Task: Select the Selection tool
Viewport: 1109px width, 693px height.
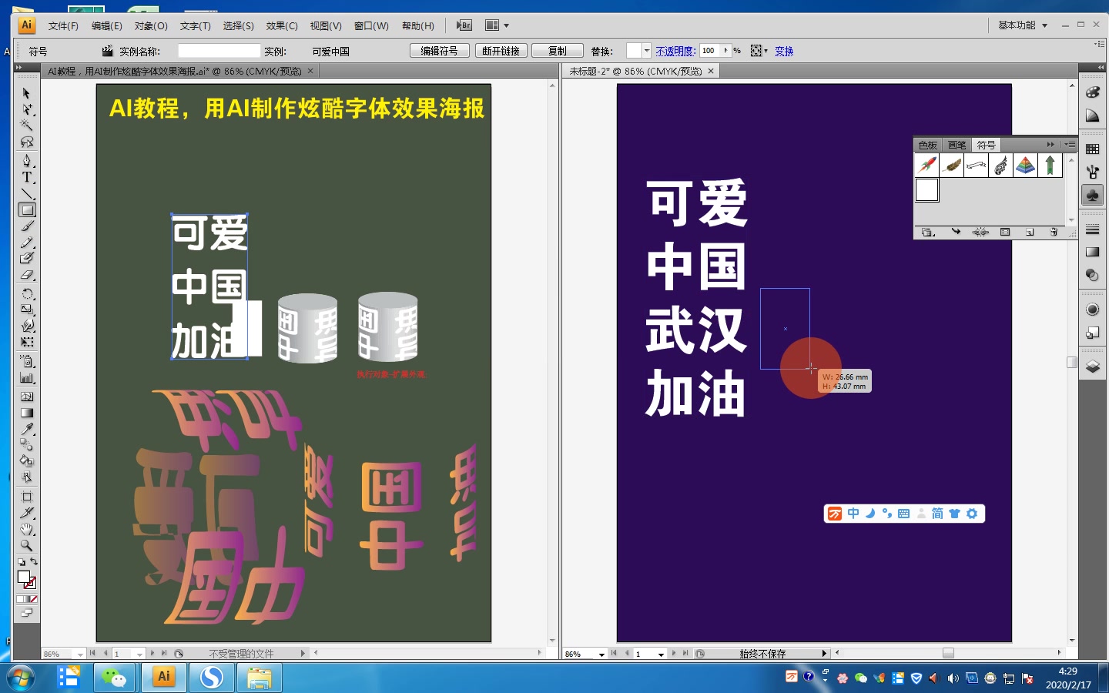Action: tap(27, 94)
